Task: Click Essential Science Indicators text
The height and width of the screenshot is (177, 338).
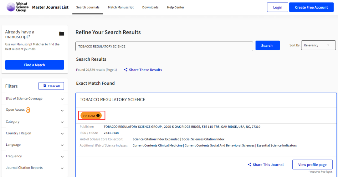Action: [277, 145]
